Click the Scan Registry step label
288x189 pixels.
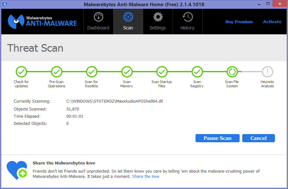197,84
